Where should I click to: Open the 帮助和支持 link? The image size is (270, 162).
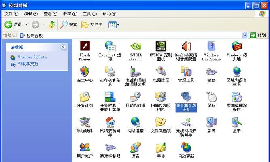point(28,64)
